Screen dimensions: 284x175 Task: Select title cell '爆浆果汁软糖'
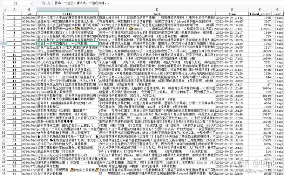coord(68,107)
